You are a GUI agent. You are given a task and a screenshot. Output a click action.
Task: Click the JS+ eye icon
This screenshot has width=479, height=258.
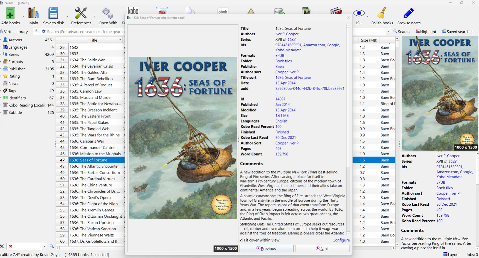(x=359, y=13)
